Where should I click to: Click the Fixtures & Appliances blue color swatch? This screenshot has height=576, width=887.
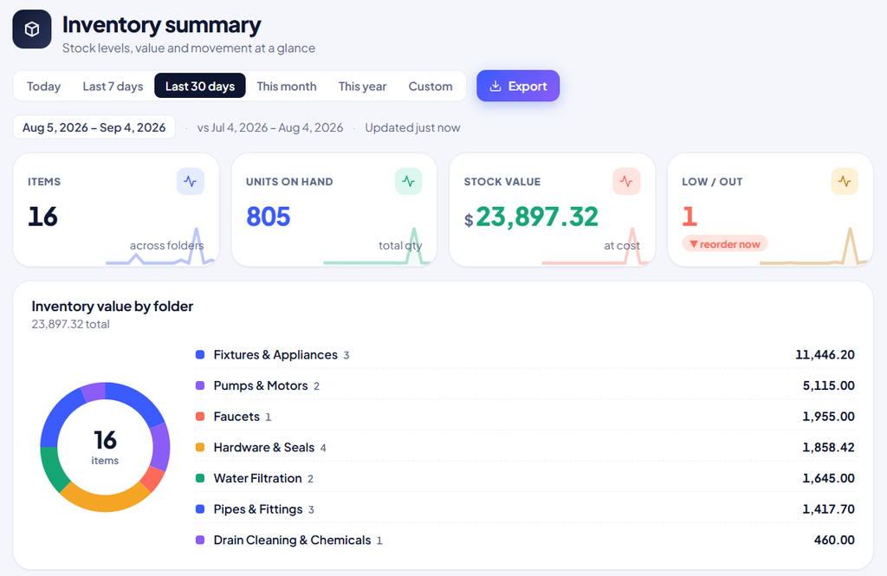tap(200, 355)
